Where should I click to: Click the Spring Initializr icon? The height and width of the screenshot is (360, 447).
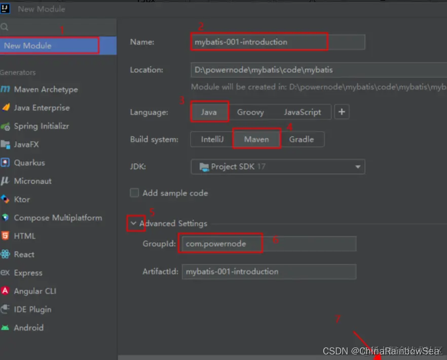tap(6, 126)
